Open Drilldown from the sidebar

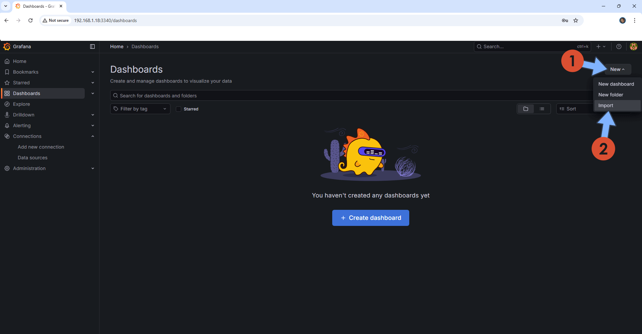tap(23, 115)
